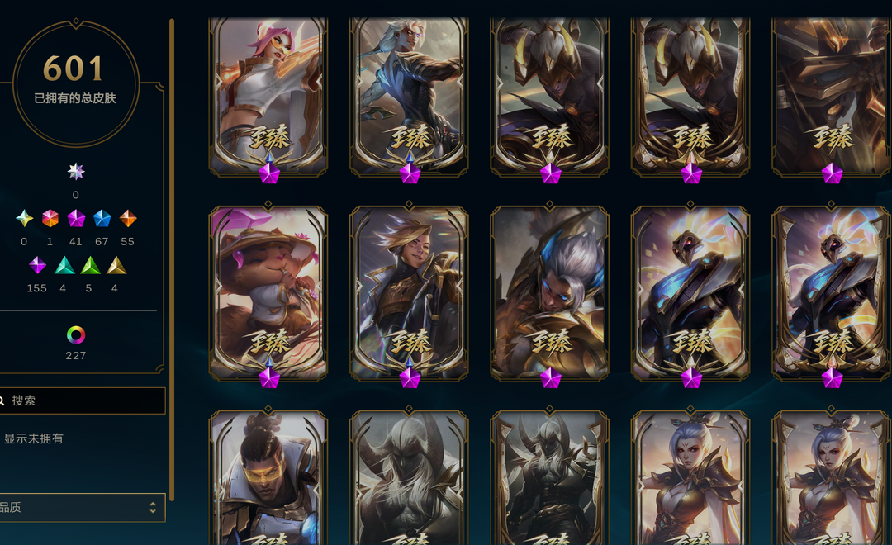Select the Mythic pentagon gem showing 41

pos(76,218)
